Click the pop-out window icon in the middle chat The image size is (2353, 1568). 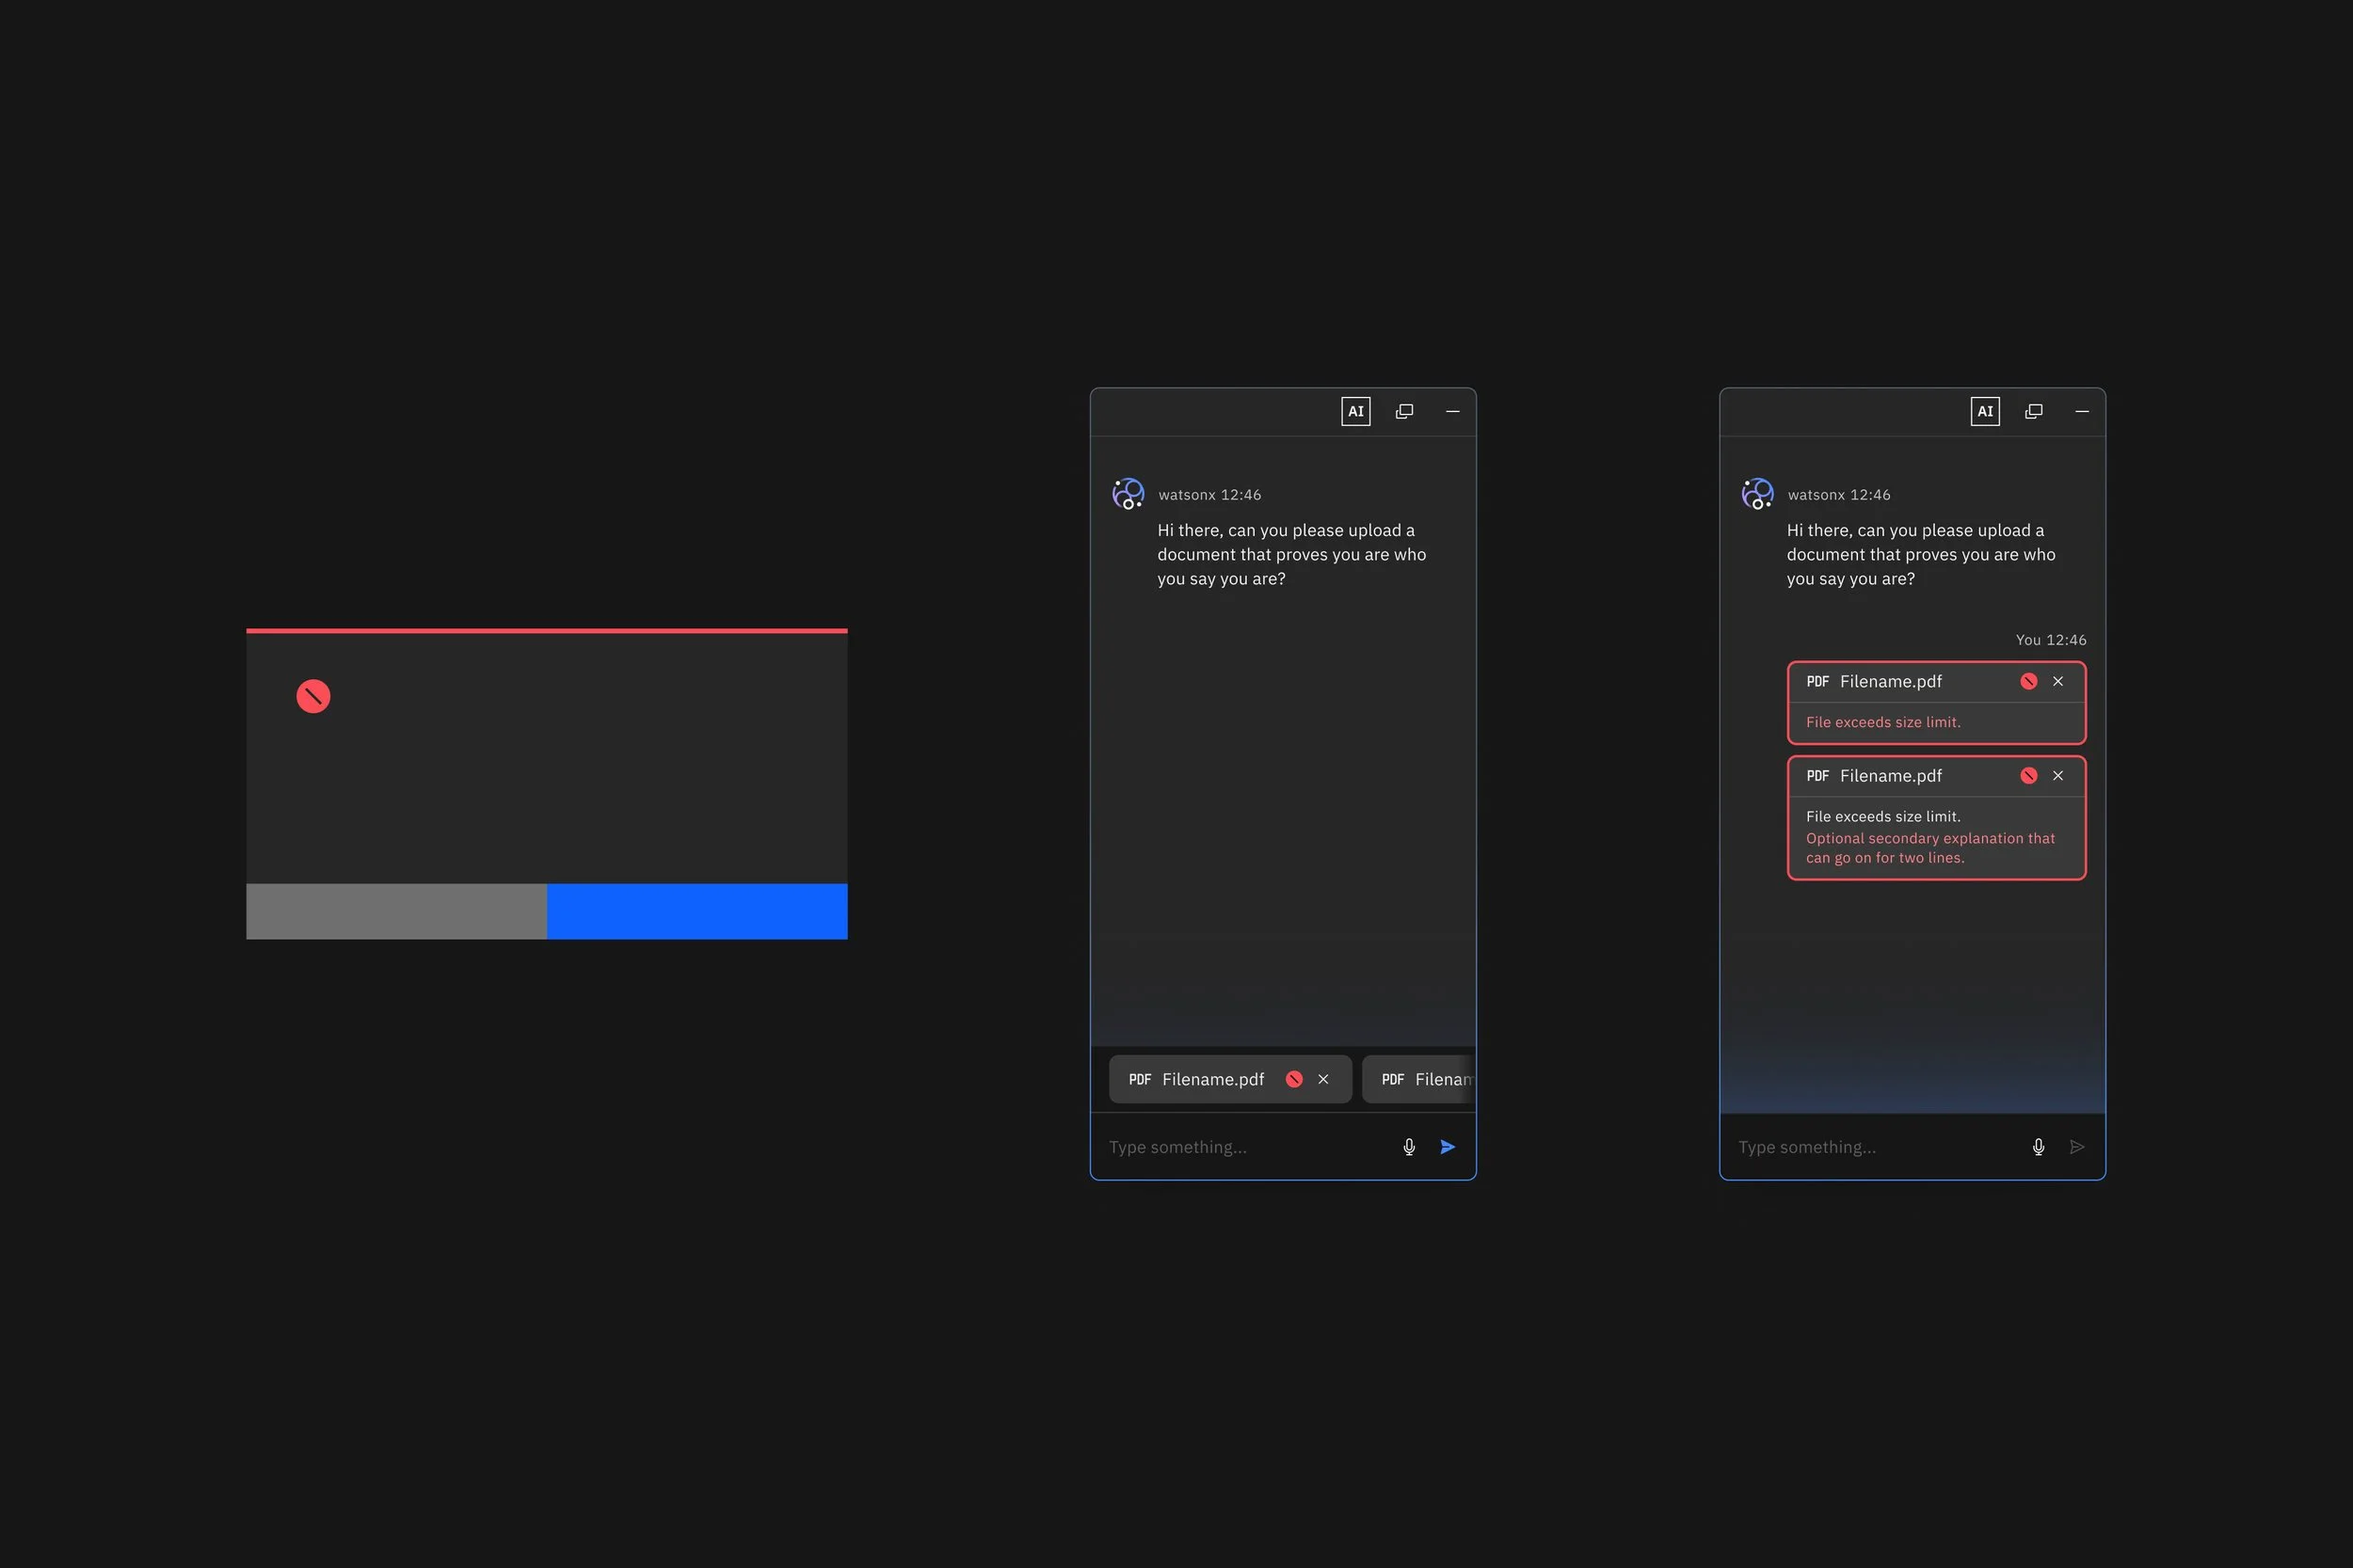(x=1404, y=411)
